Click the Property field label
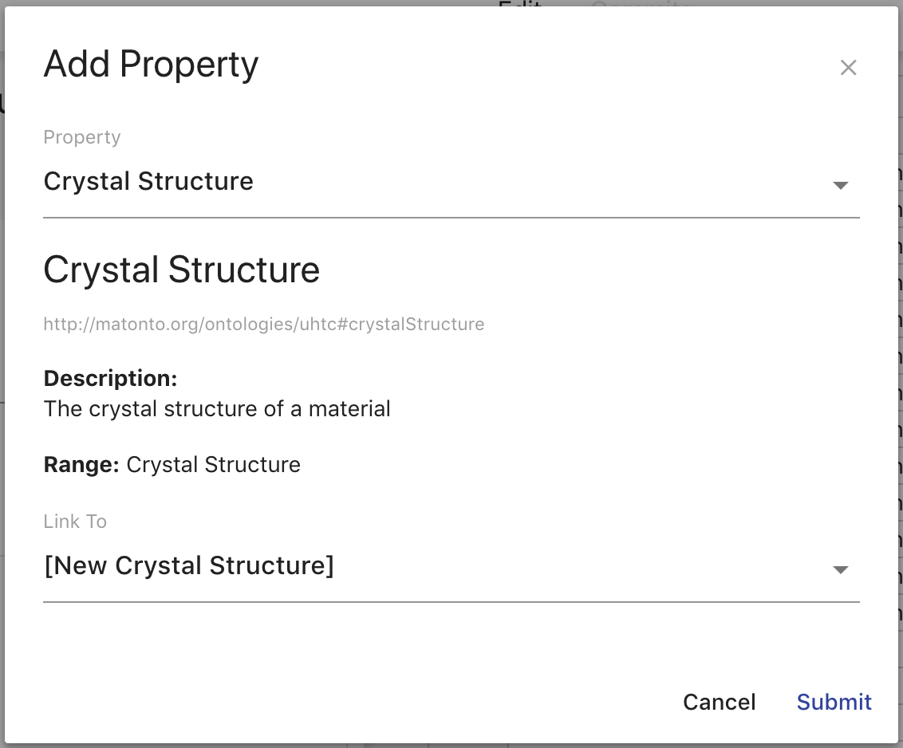Viewport: 903px width, 748px height. [x=81, y=137]
